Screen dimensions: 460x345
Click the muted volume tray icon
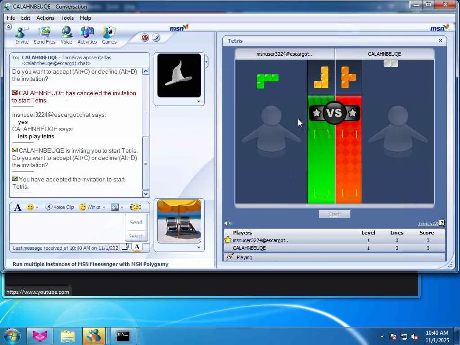click(x=415, y=337)
